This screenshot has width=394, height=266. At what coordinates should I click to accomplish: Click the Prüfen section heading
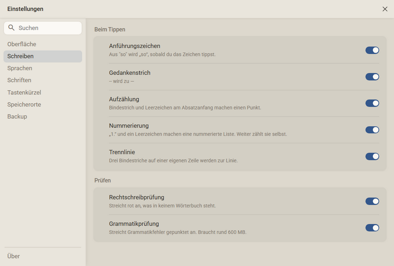pos(102,180)
